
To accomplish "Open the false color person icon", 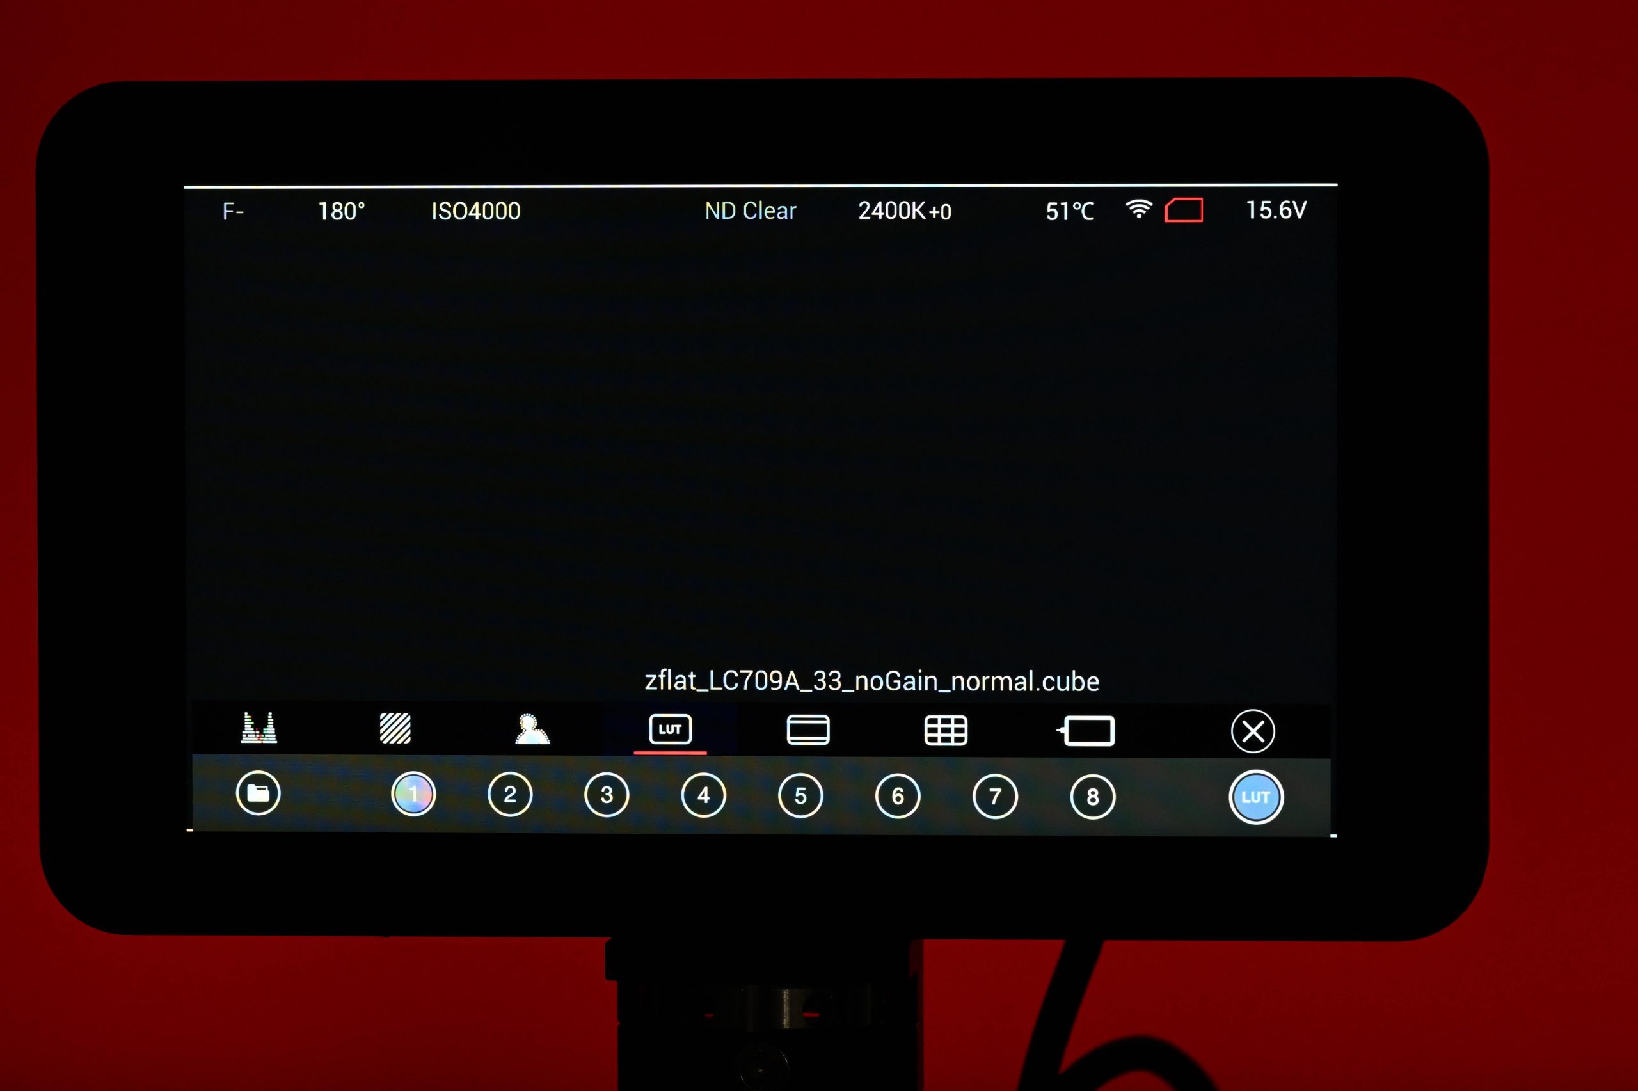I will [532, 729].
